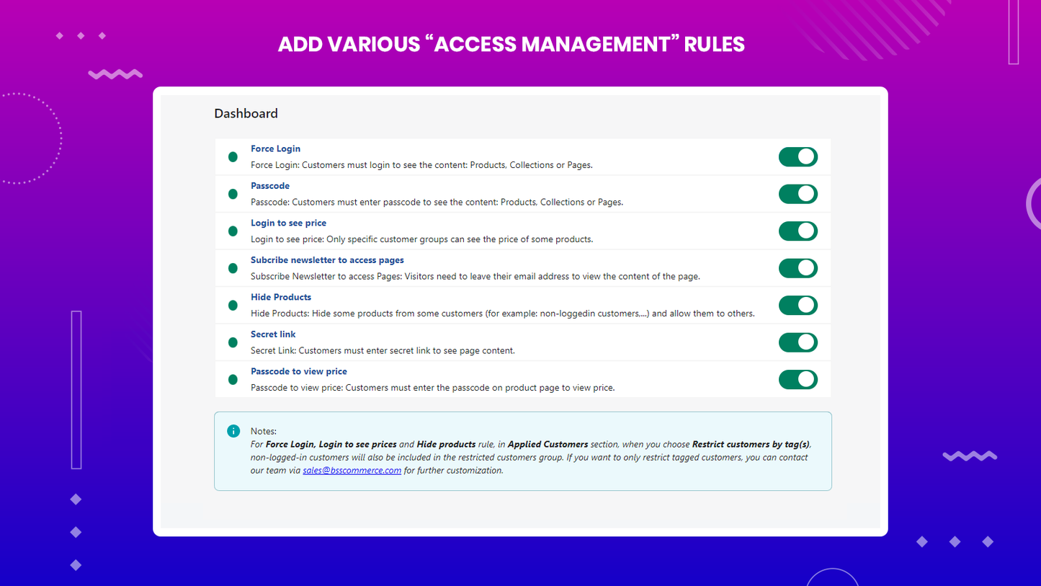Switch off Subcribe newsletter to access pages
The height and width of the screenshot is (586, 1041).
(x=797, y=268)
